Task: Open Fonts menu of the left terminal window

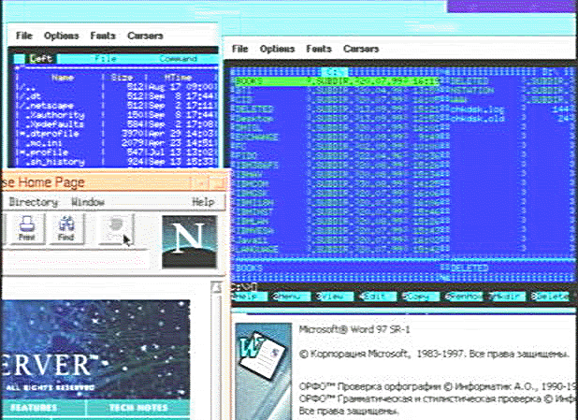Action: pyautogui.click(x=103, y=36)
